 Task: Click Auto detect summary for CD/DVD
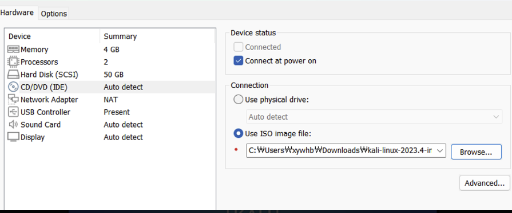(123, 87)
